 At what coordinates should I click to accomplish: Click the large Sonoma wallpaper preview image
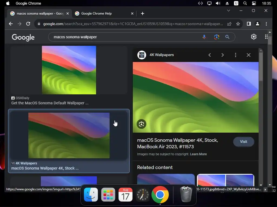coord(196,97)
